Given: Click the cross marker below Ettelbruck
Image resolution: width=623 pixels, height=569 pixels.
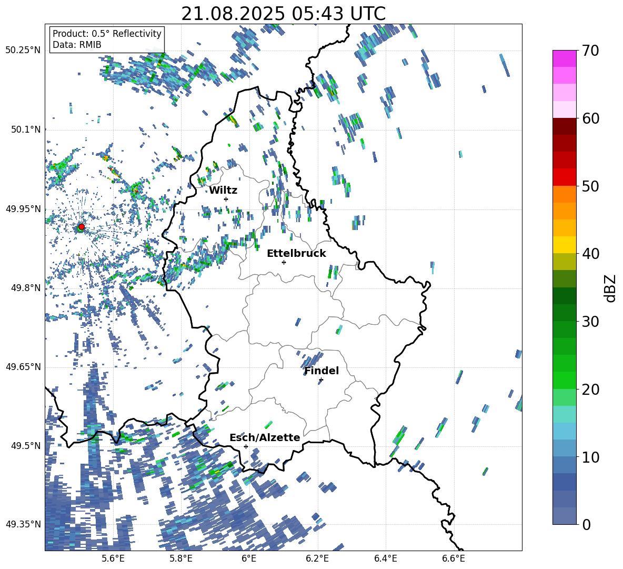Looking at the screenshot, I should point(284,262).
